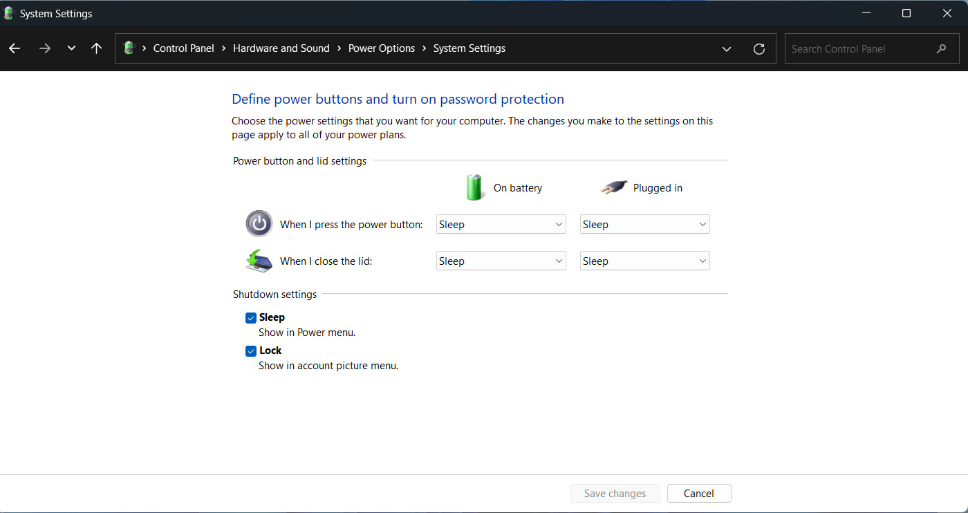Open the recent locations chevron

pos(71,48)
